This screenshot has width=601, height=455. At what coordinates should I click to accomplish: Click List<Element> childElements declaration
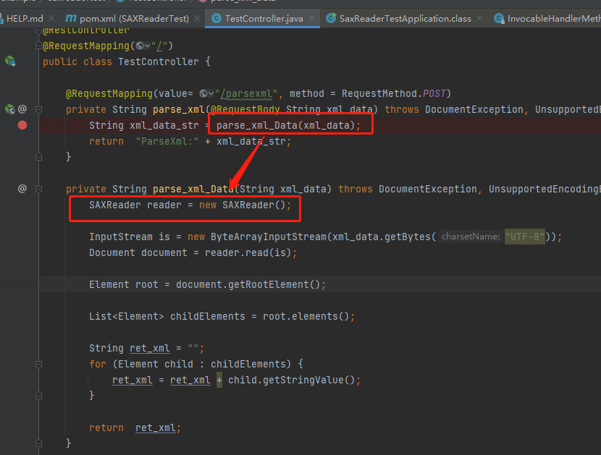click(x=167, y=316)
